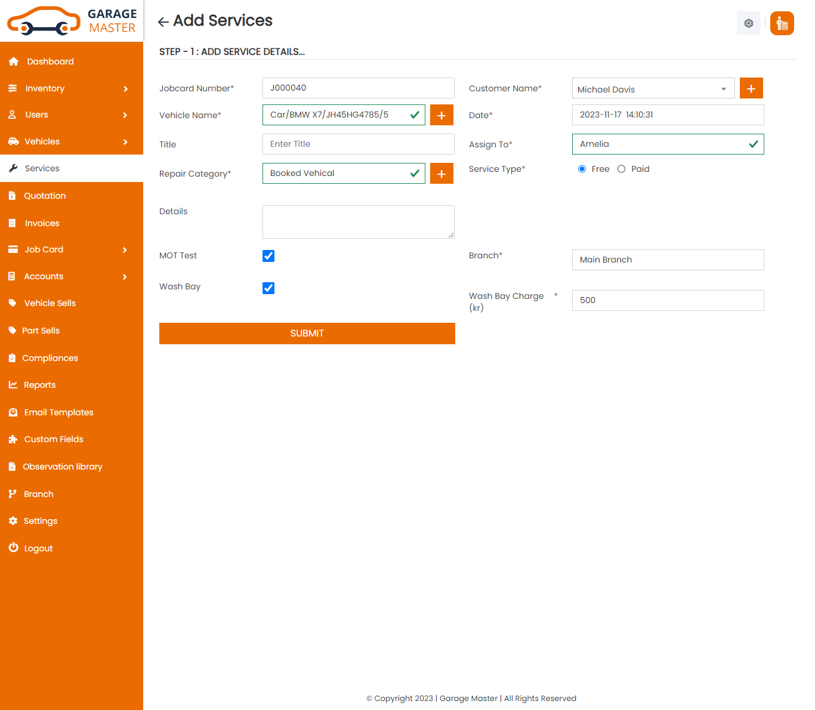Viewport: 815px width, 710px height.
Task: Click the Garage Master logo
Action: [x=72, y=21]
